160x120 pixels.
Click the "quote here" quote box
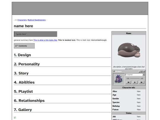coord(36,34)
